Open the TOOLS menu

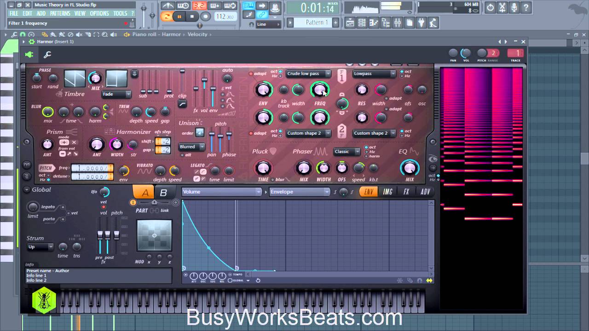(x=120, y=14)
